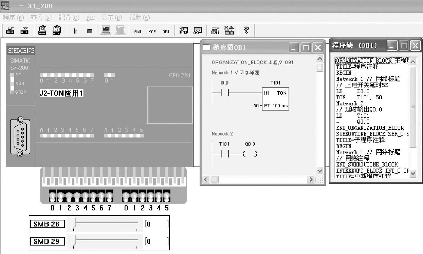Image resolution: width=423 pixels, height=254 pixels.
Task: Click the greyed-out monitor toolbar icon
Action: 120,31
